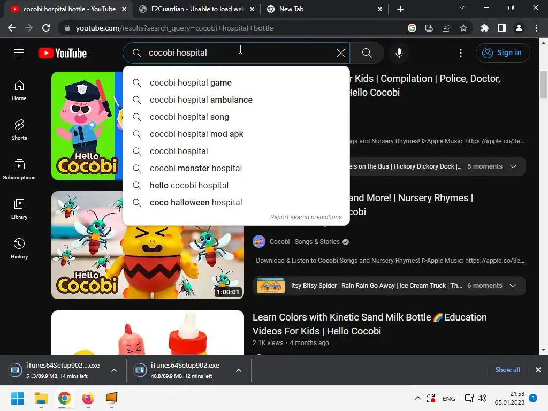Screen dimensions: 548x411
Task: Click Show all downloads
Action: pos(507,370)
